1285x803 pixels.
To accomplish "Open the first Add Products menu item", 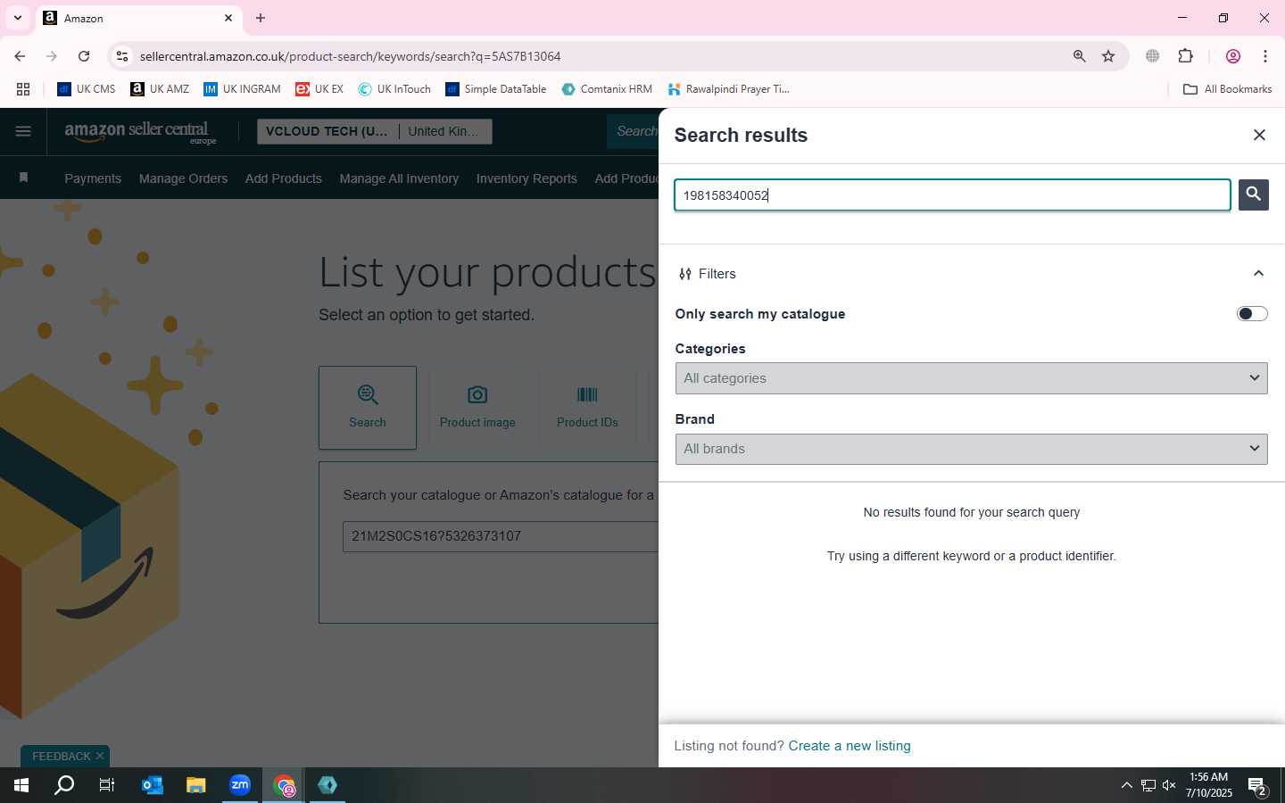I will [283, 178].
